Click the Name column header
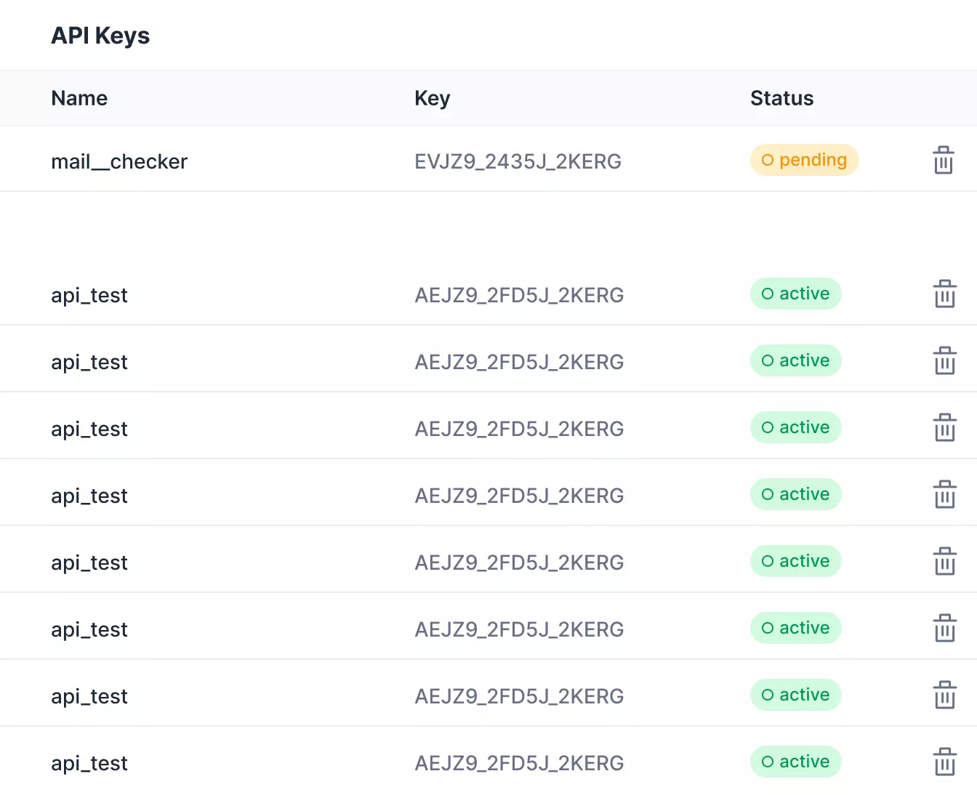 (x=79, y=98)
